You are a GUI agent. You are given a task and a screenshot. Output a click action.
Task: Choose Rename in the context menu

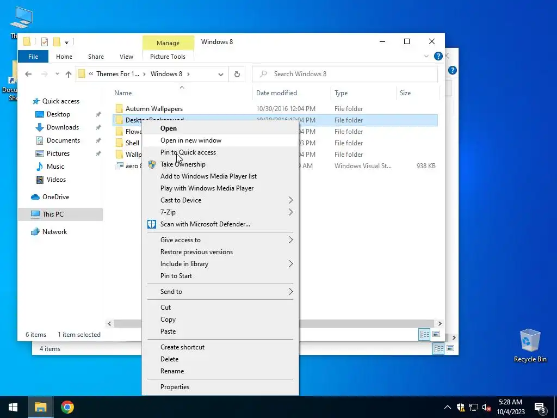click(x=220, y=371)
